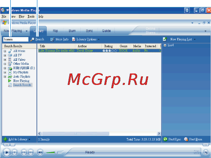The image size is (211, 158).
Task: Click the Start Sync icon
Action: [x=165, y=139]
